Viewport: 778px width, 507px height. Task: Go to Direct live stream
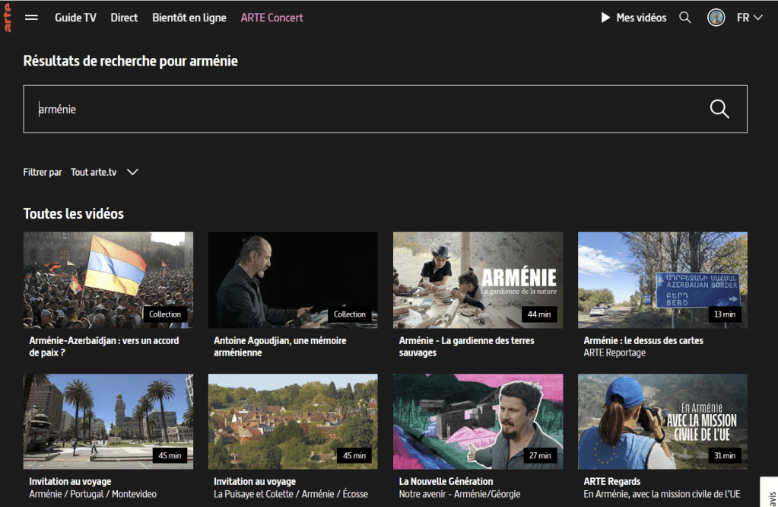pos(124,18)
